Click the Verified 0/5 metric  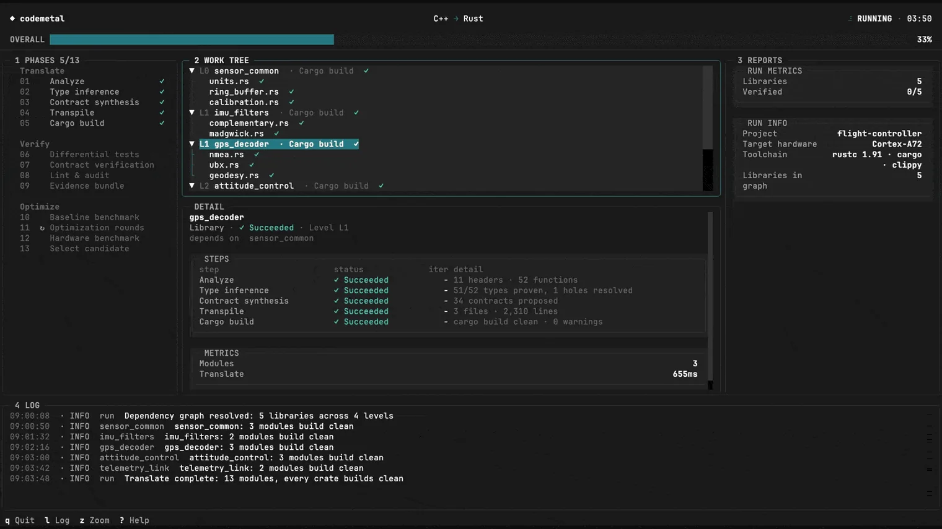tap(832, 92)
